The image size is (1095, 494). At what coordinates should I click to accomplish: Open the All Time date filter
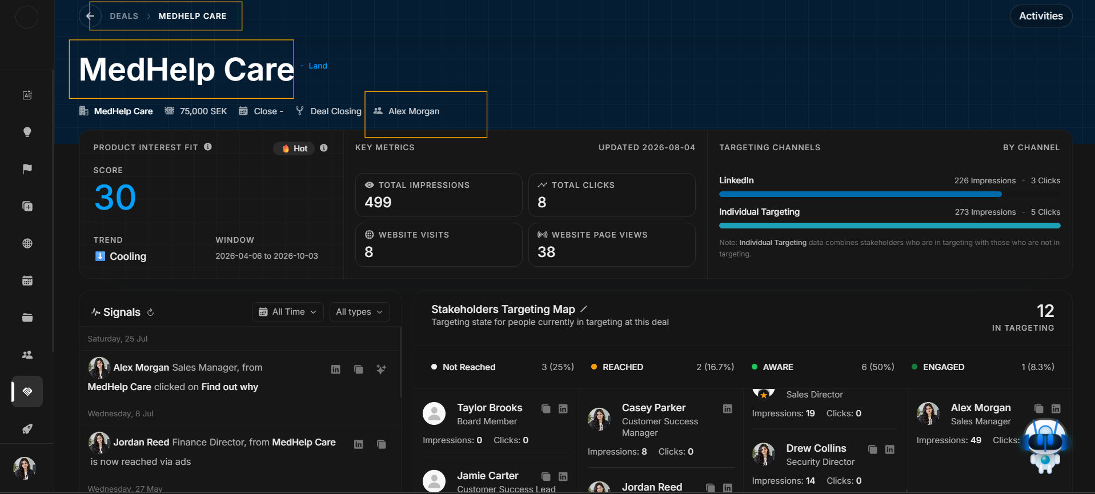[288, 312]
